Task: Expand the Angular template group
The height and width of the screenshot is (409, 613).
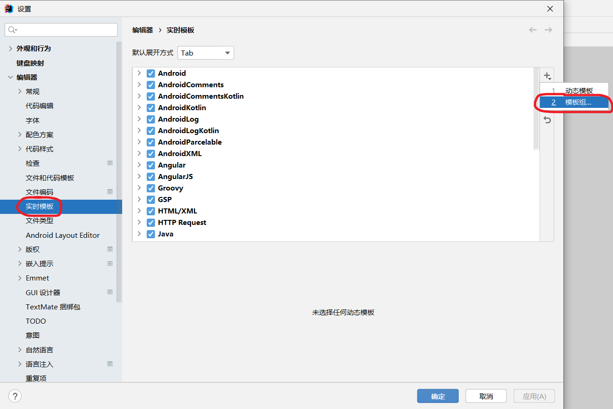Action: (x=139, y=165)
